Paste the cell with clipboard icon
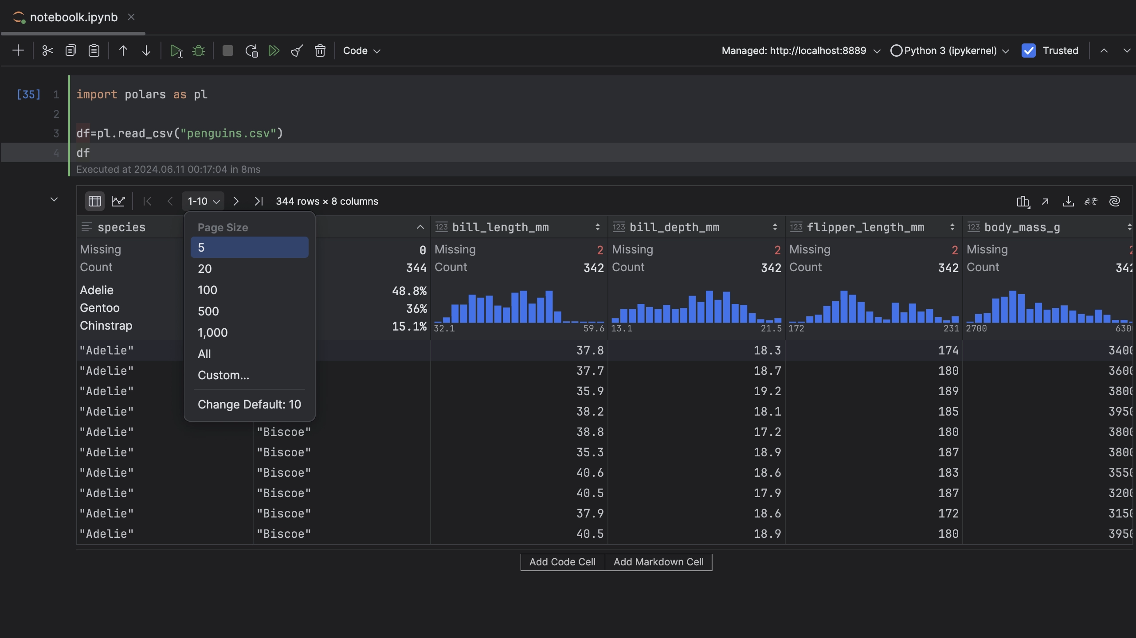The image size is (1136, 638). click(94, 51)
